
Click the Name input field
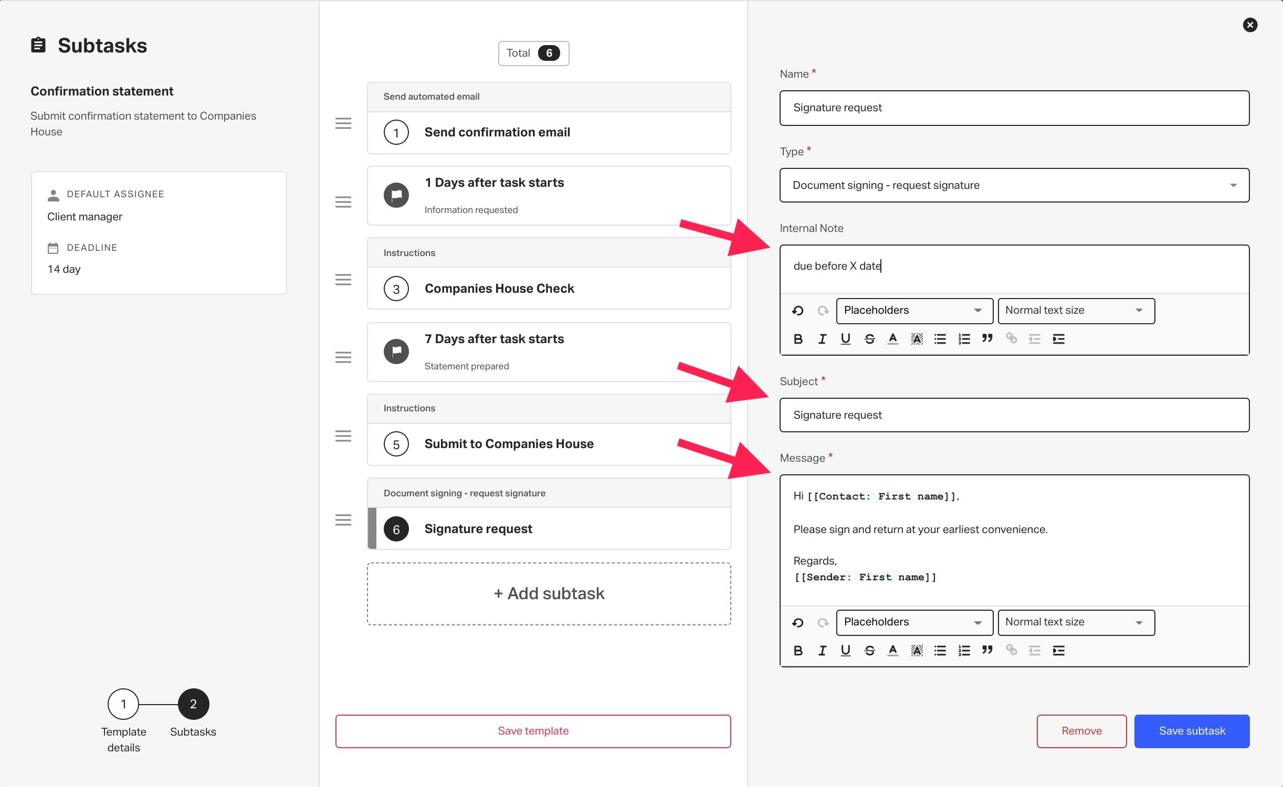1014,108
